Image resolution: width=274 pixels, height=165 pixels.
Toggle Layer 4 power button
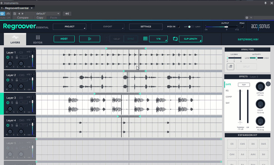pos(8,125)
